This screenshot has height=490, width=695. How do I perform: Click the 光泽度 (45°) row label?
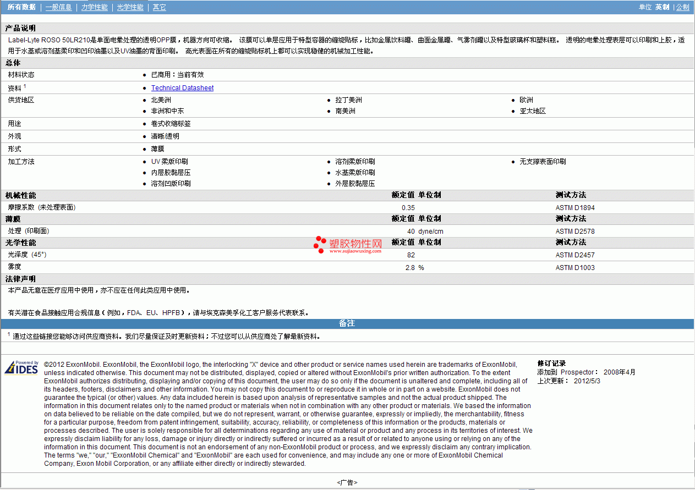28,255
